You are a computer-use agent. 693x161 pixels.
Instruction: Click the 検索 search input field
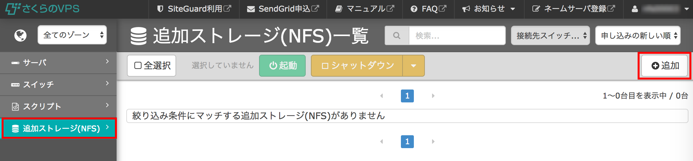coord(457,35)
